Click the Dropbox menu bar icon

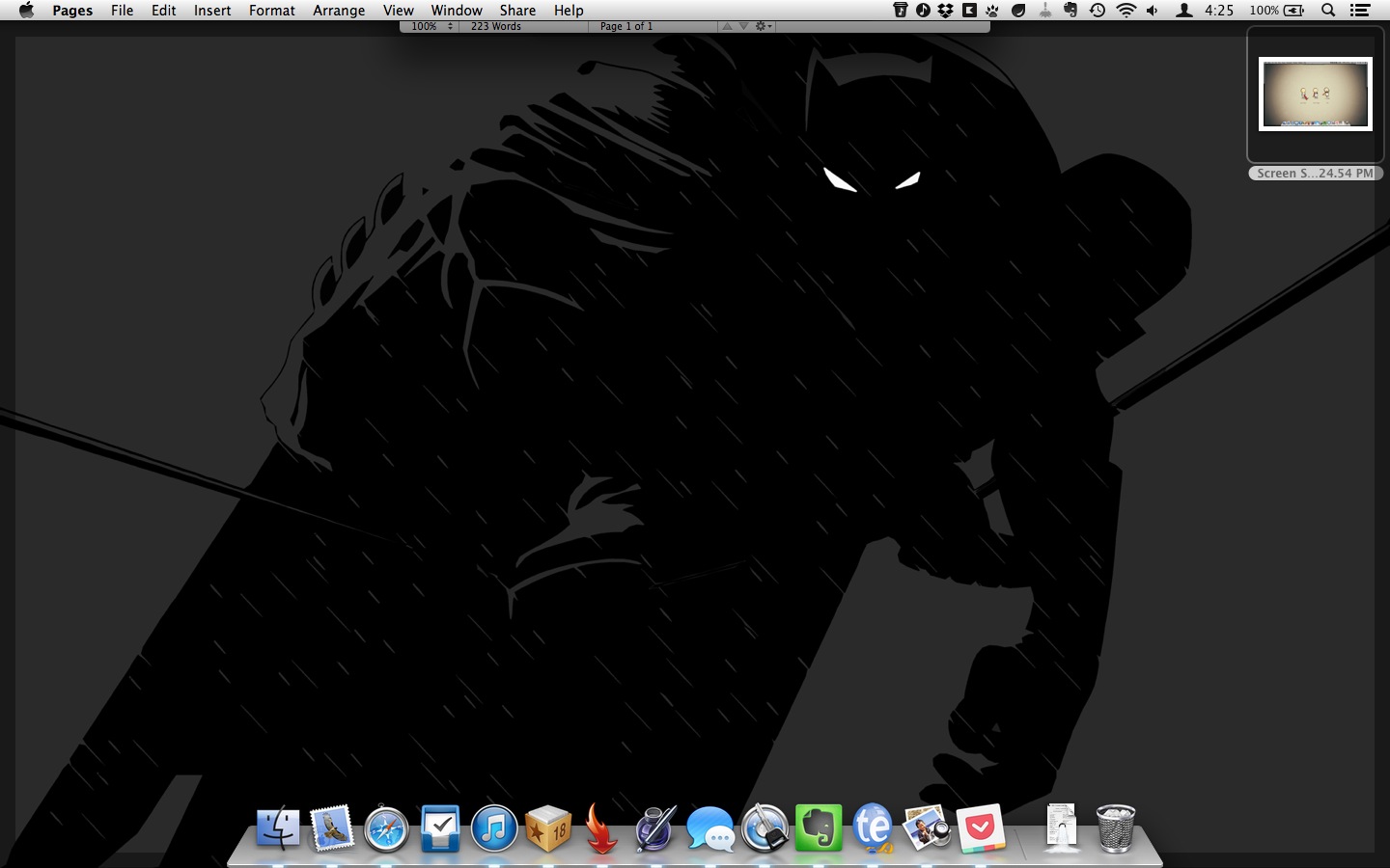[x=946, y=11]
